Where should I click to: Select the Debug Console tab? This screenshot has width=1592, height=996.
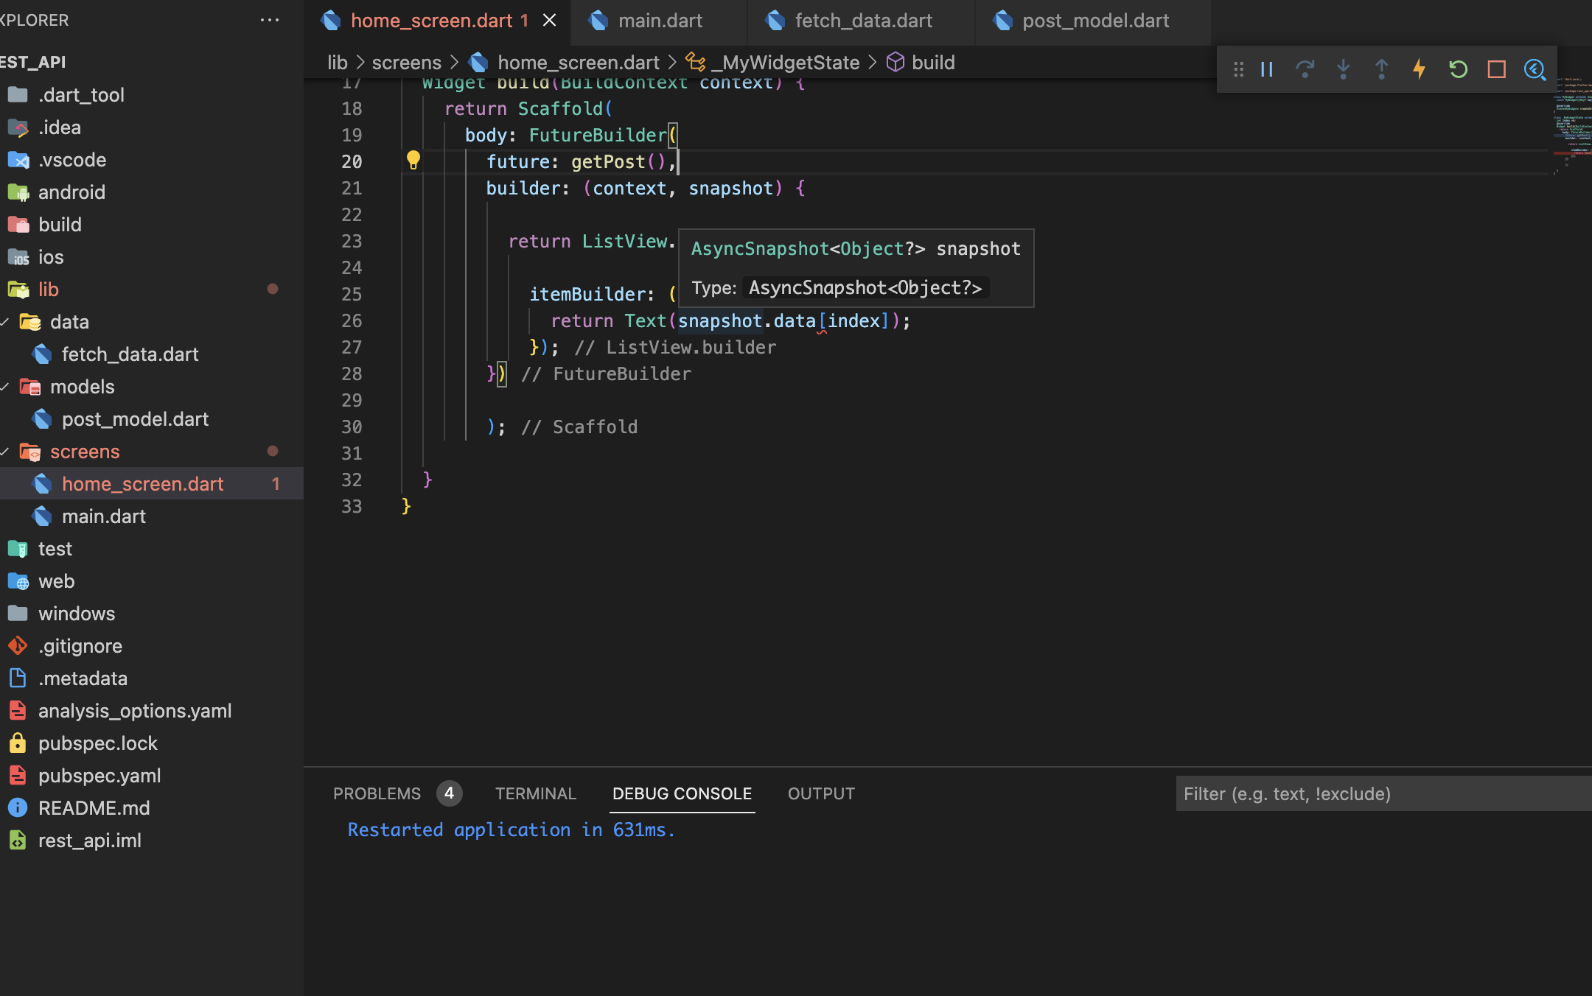tap(682, 793)
